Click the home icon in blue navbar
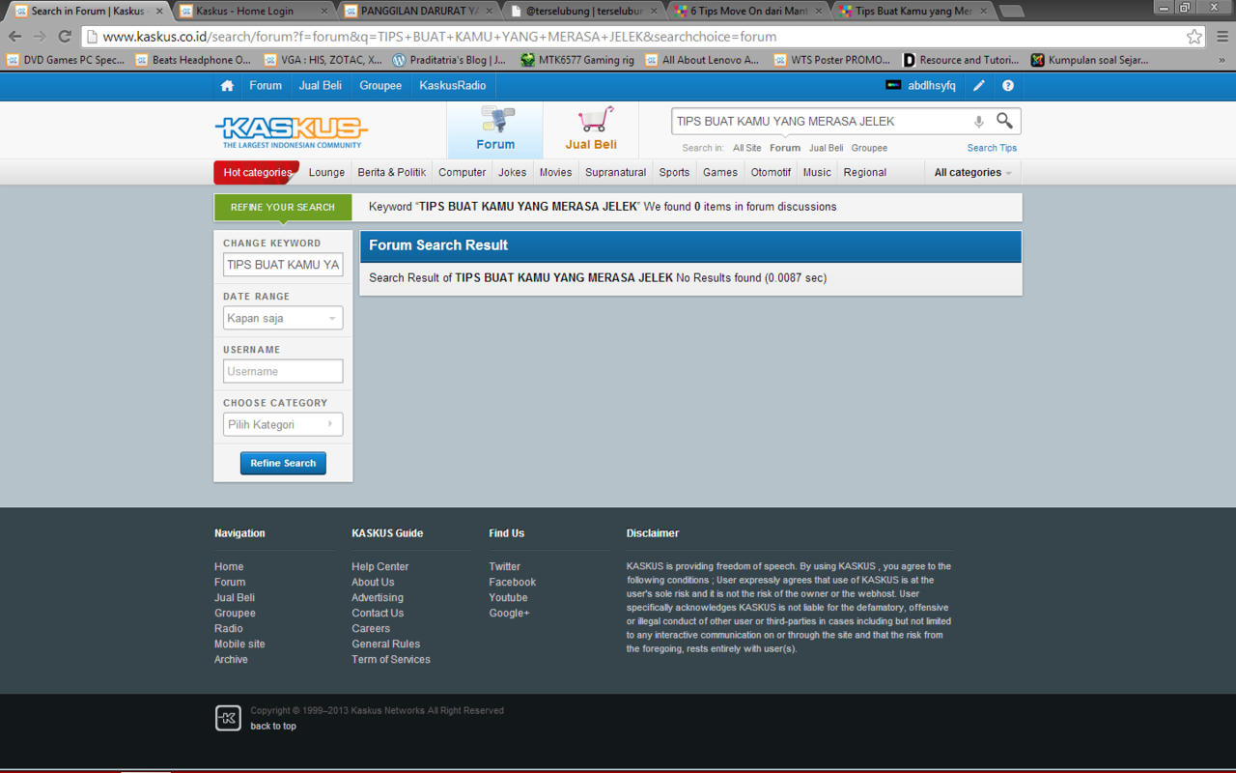The image size is (1236, 773). (x=227, y=85)
